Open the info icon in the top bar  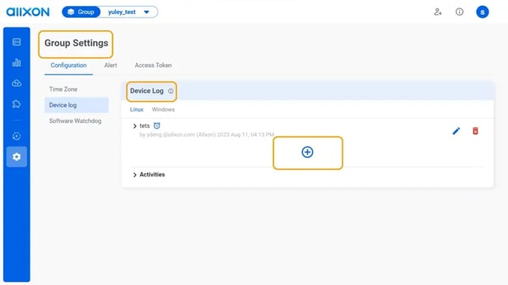tap(459, 12)
